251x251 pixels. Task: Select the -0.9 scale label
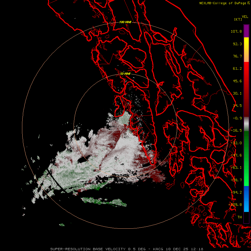point(237,118)
